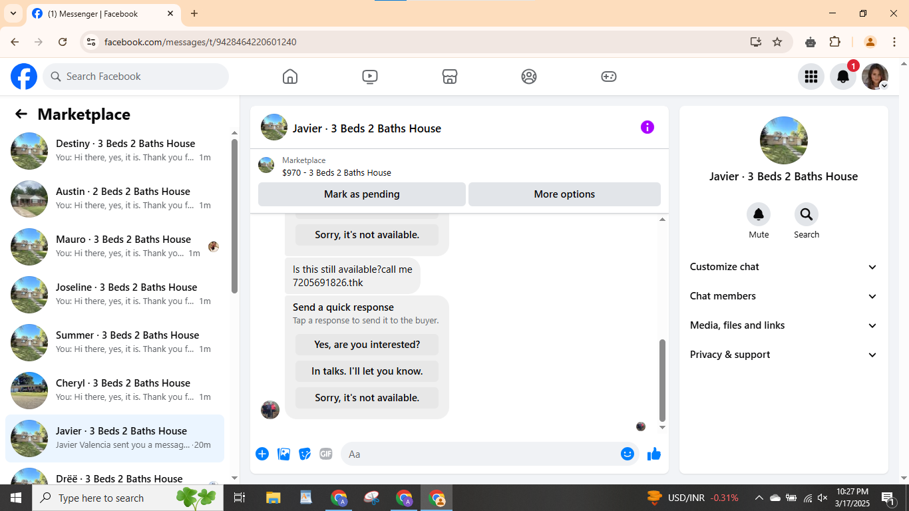
Task: Open Chrome extensions puzzle icon
Action: 835,42
